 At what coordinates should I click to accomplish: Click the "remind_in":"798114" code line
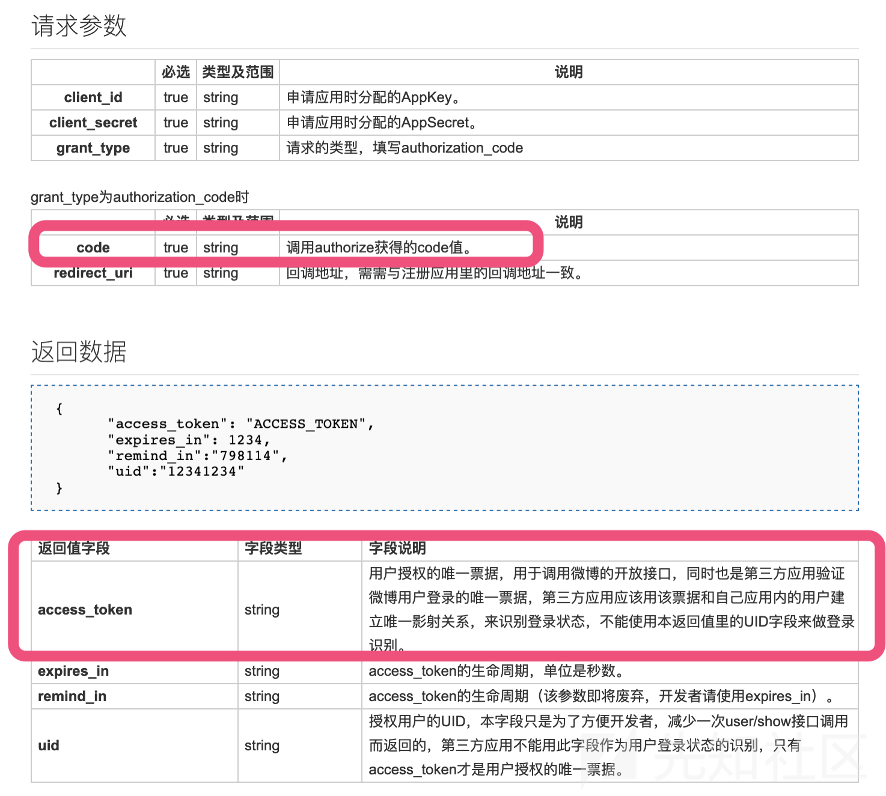[197, 455]
